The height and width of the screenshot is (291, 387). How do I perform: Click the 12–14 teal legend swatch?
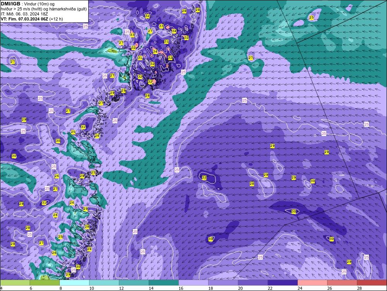[134, 282]
